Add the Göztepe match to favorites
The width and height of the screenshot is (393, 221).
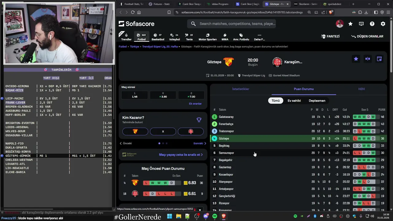point(356,59)
